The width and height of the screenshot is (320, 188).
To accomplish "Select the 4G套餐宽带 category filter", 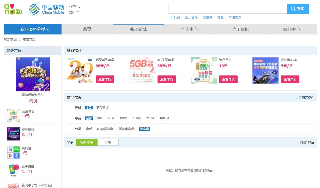I will click(x=105, y=129).
